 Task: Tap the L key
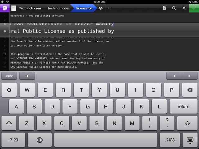[x=159, y=106]
